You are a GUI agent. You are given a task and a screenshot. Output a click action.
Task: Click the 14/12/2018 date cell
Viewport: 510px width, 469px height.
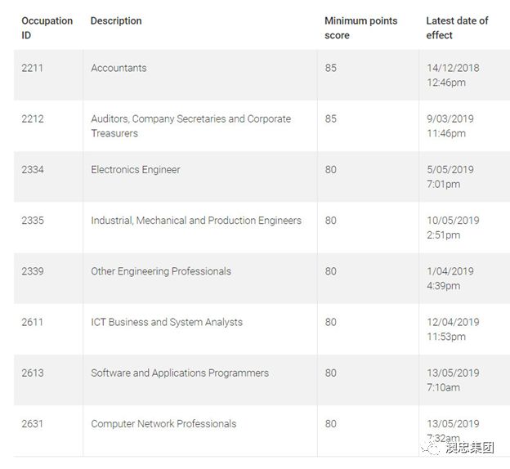point(453,75)
